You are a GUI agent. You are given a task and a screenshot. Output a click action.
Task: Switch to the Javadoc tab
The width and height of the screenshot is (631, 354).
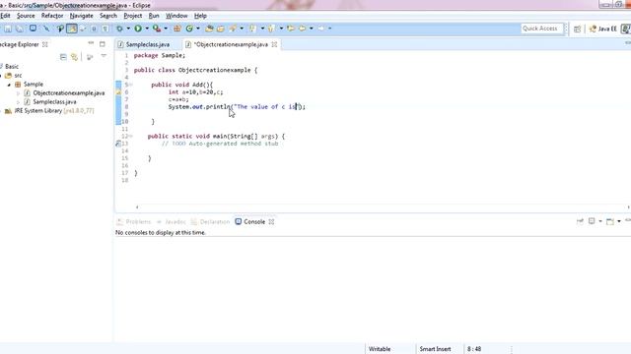pos(172,221)
